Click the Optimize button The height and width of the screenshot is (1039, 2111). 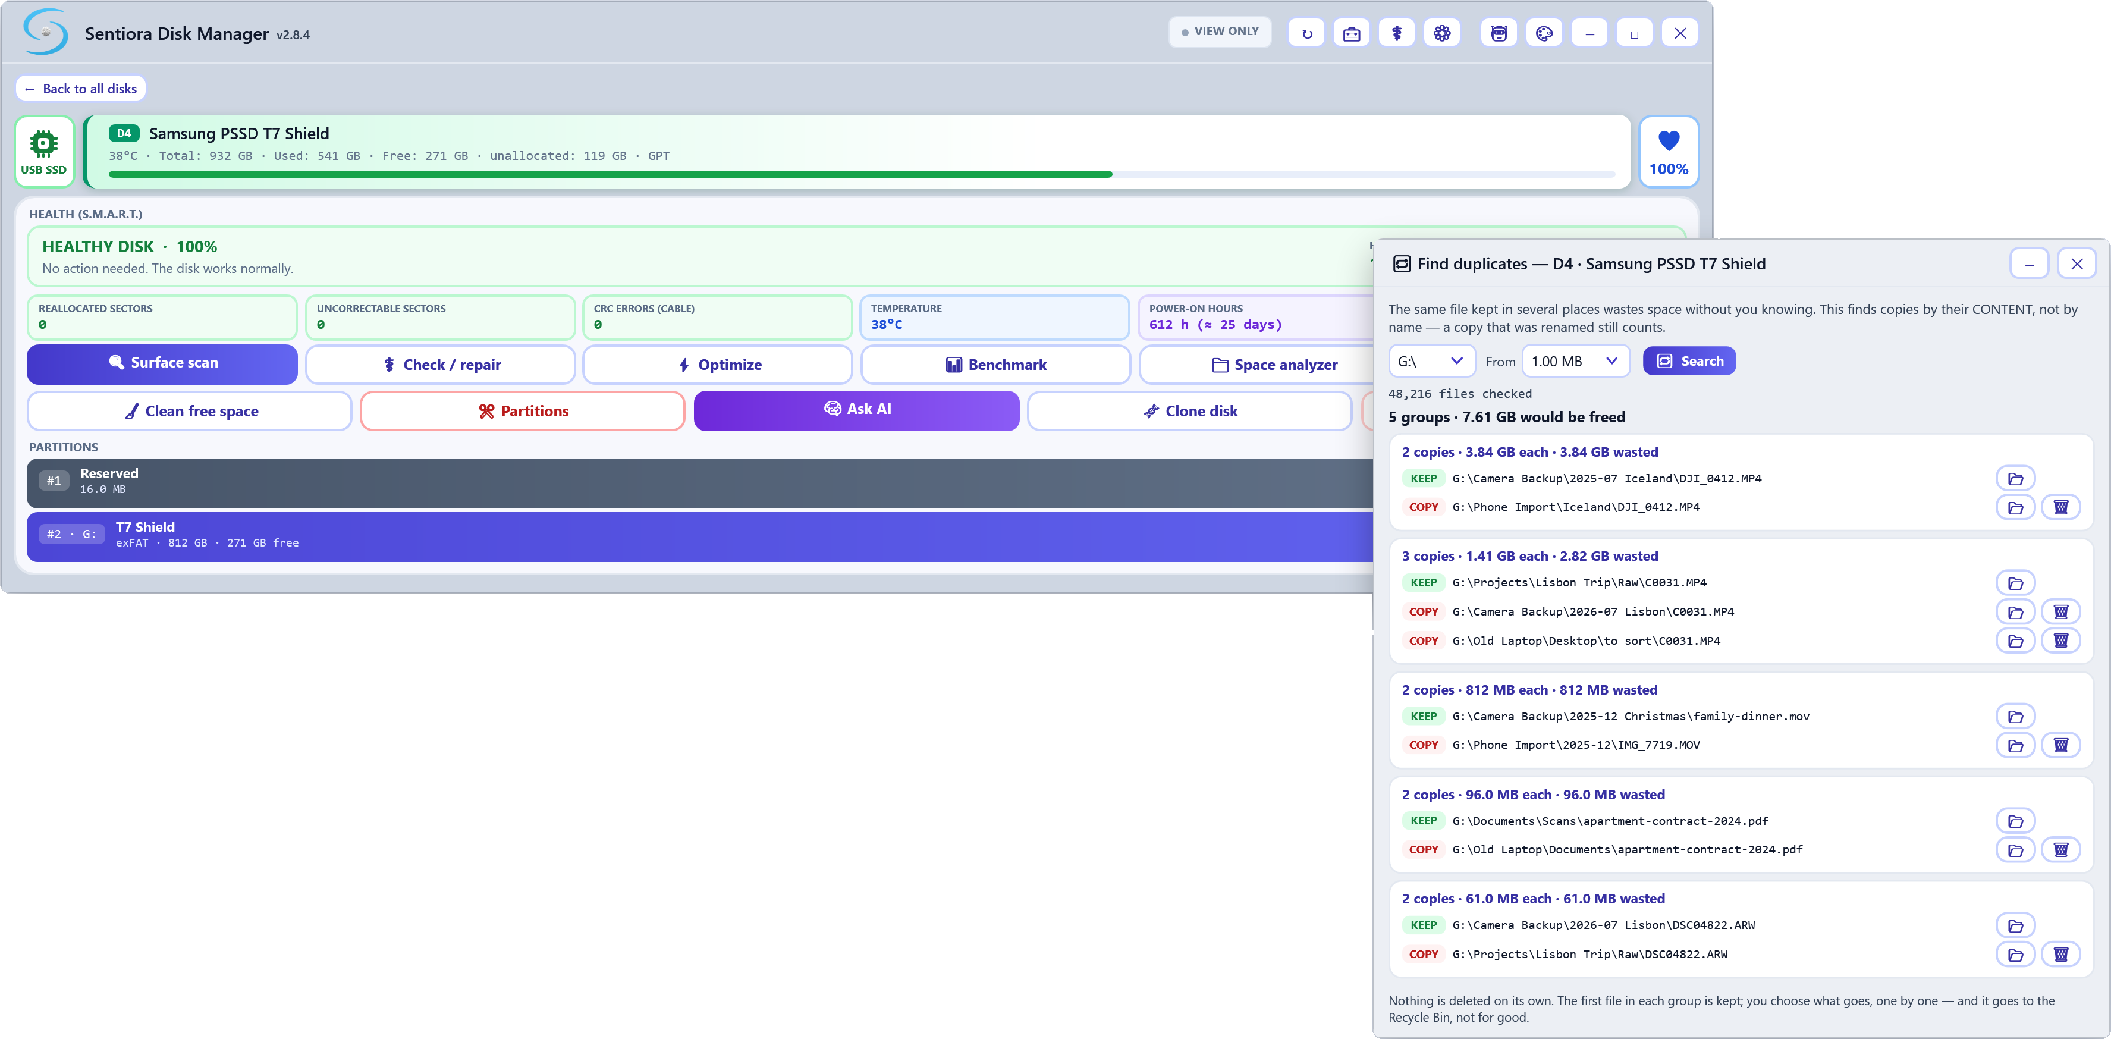(x=718, y=365)
